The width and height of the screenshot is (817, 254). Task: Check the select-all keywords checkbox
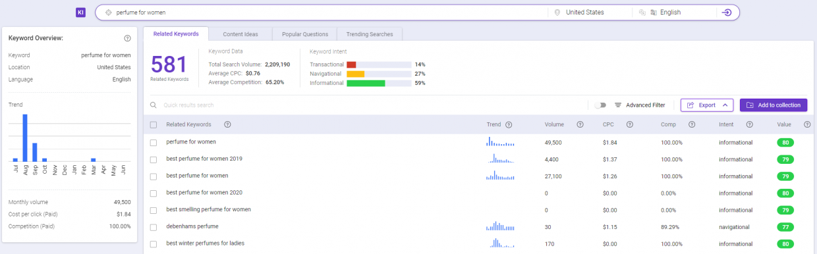(154, 125)
